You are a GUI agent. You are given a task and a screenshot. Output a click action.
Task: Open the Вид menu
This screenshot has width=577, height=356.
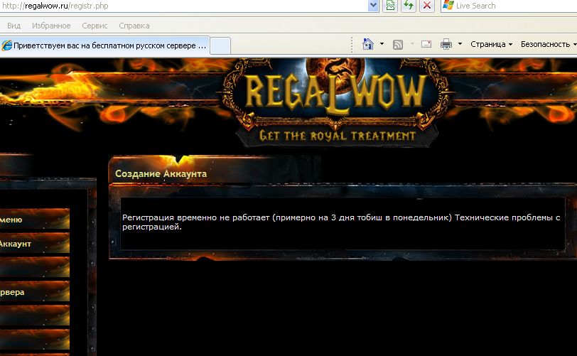click(x=14, y=26)
